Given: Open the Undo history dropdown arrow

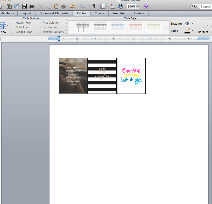Looking at the screenshot, I should click(77, 6).
